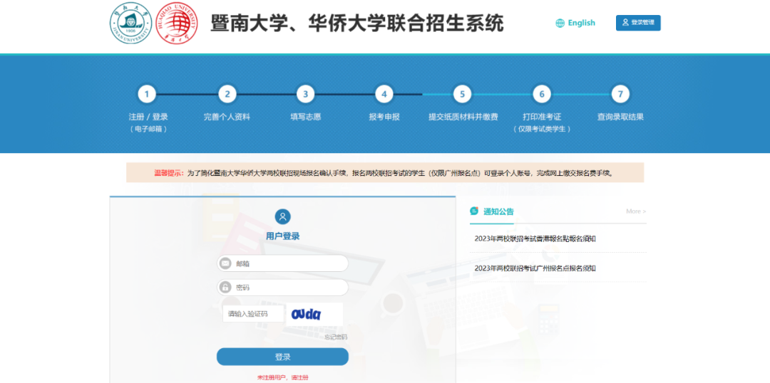Screen dimensions: 770x383
Task: Open More announcements link
Action: (635, 211)
